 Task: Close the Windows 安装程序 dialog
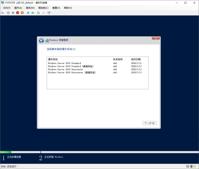click(156, 38)
